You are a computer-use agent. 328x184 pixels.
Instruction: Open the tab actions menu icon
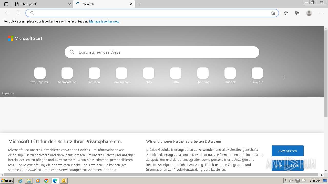click(x=6, y=4)
